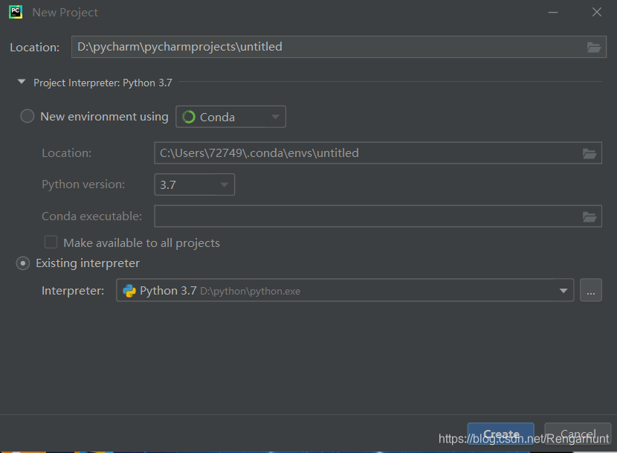Click the ellipsis button next to Interpreter
This screenshot has width=617, height=453.
coord(591,290)
